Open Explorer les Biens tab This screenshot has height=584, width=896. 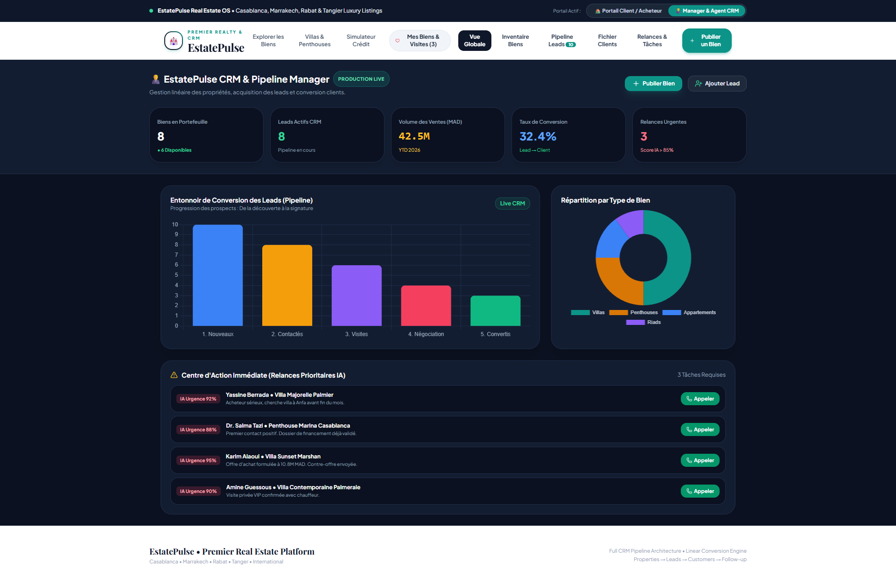tap(268, 41)
